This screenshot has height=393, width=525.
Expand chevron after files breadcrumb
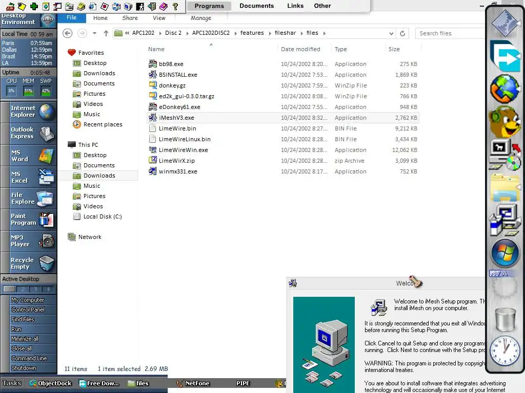pyautogui.click(x=324, y=33)
